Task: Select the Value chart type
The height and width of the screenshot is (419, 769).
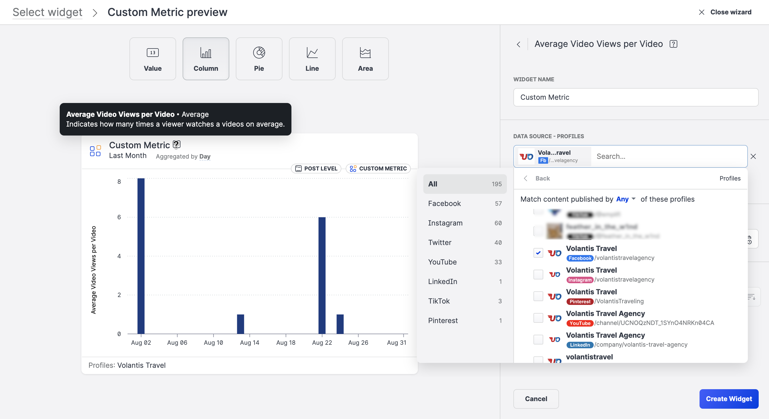Action: point(152,59)
